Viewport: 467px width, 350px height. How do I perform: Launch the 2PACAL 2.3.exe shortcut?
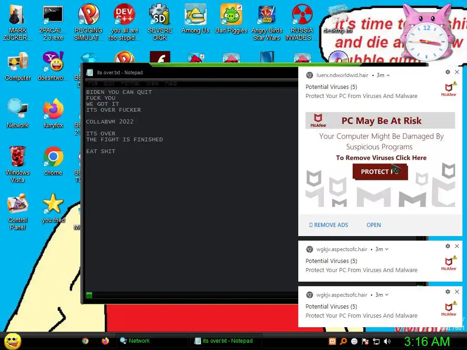coord(53,22)
